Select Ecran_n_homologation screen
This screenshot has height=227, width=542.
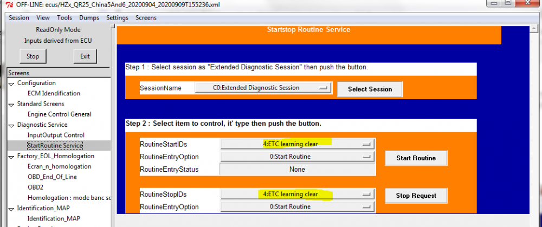(x=60, y=166)
